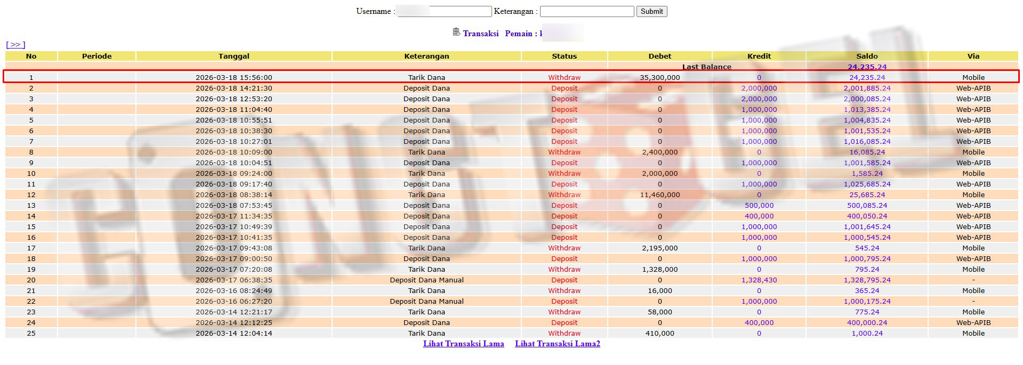
Task: Select the debet amount 2,000,000
Action: tap(660, 173)
